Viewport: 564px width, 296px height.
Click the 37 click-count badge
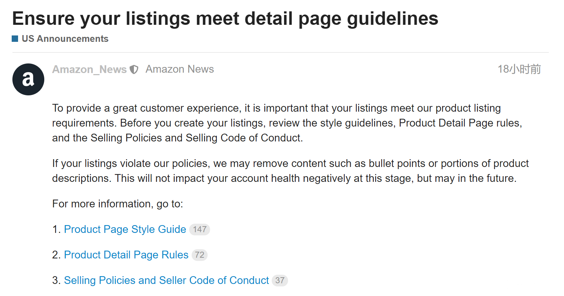tap(280, 280)
